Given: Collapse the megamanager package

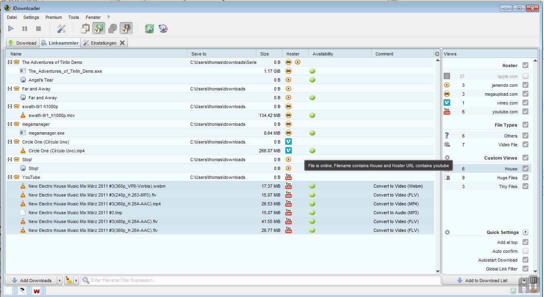Looking at the screenshot, I should pos(10,124).
